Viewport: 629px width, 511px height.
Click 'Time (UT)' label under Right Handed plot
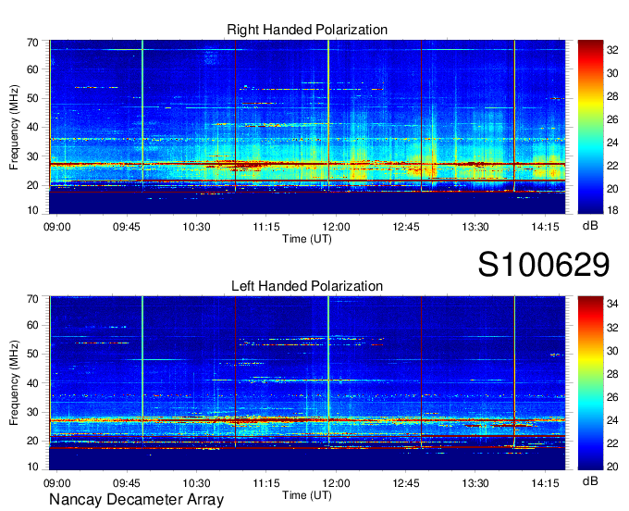(x=307, y=239)
